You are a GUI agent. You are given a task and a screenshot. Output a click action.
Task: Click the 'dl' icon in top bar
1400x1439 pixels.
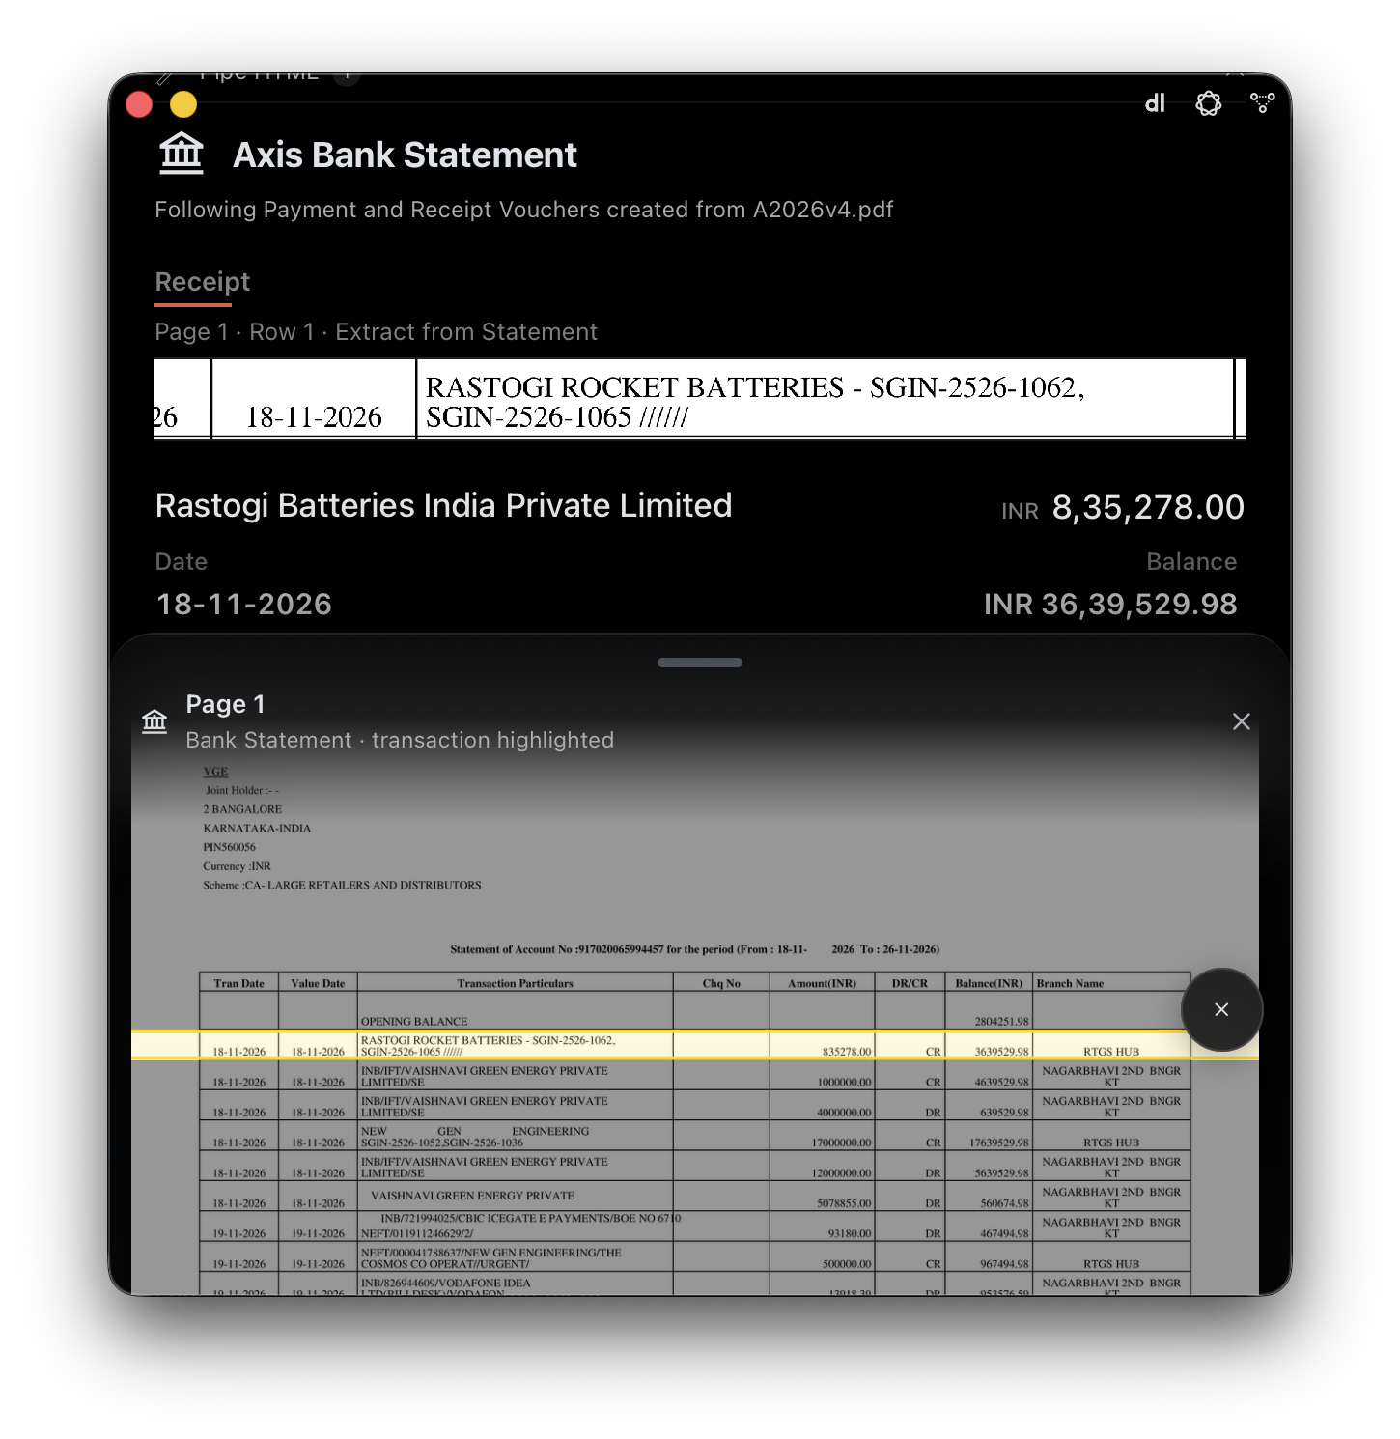pyautogui.click(x=1155, y=103)
